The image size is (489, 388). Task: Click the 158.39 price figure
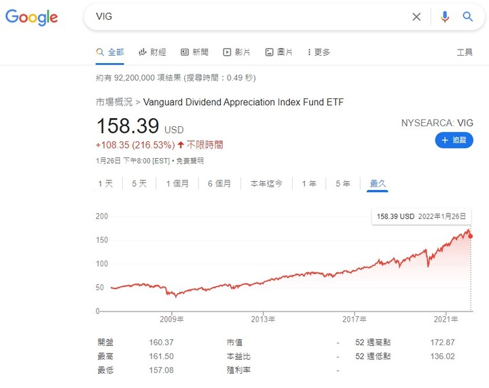[128, 125]
